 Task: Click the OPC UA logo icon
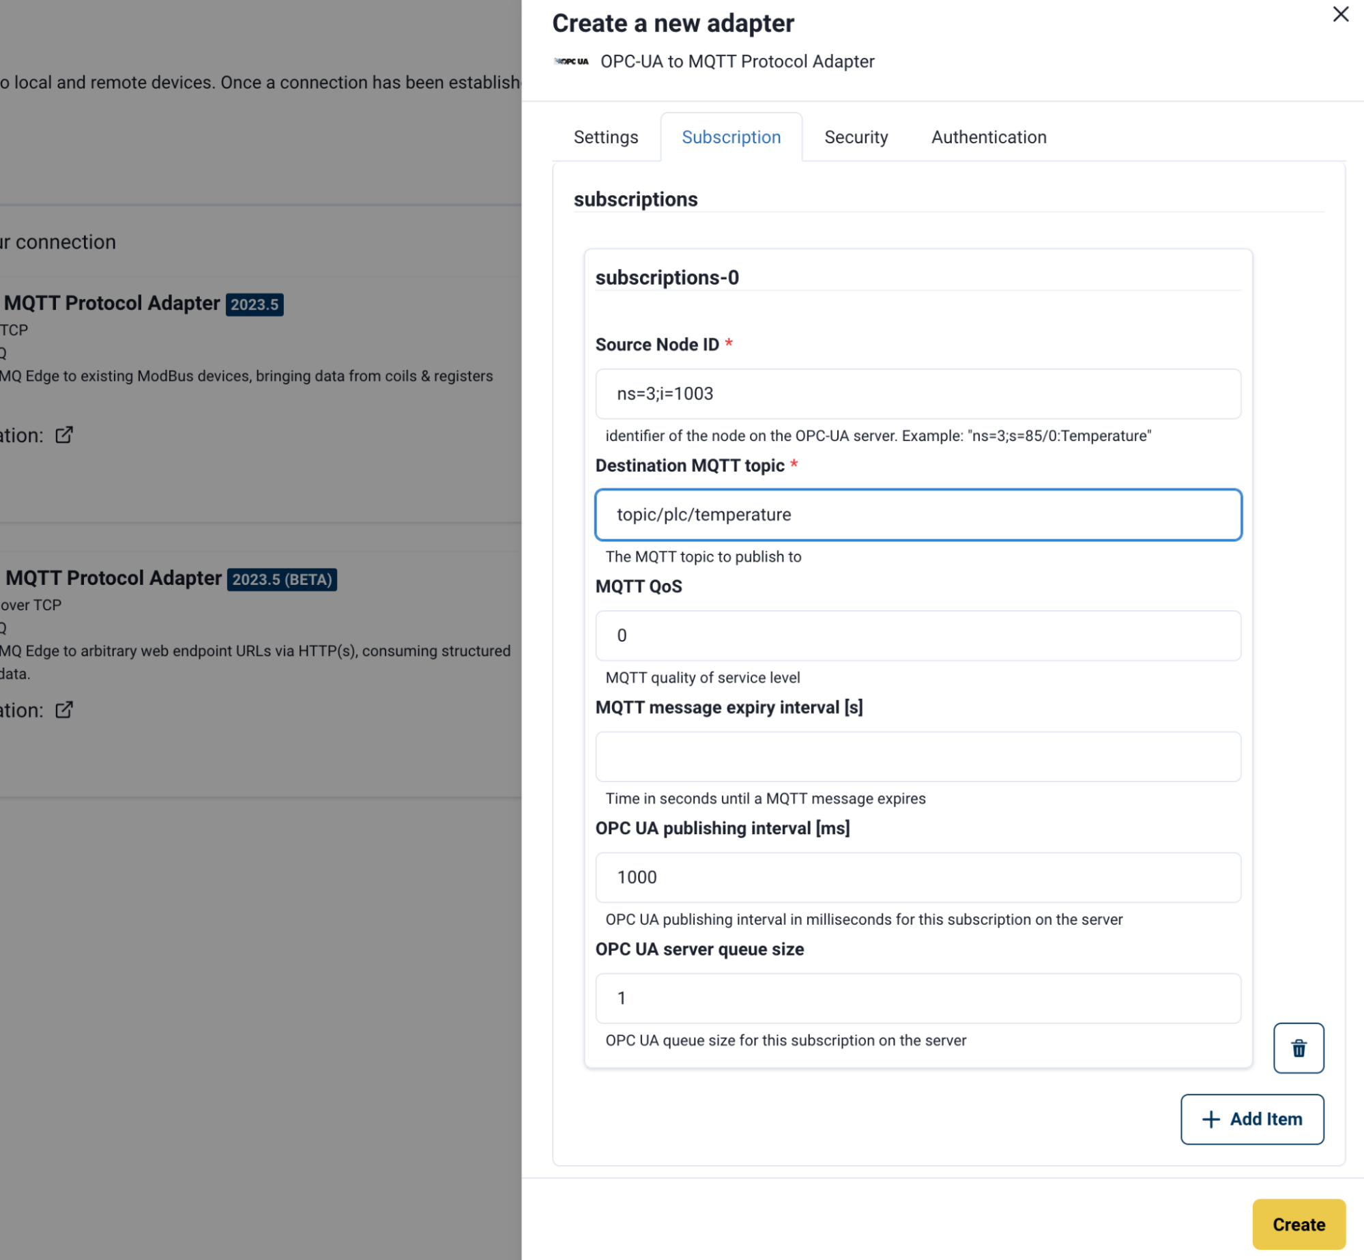pos(572,61)
